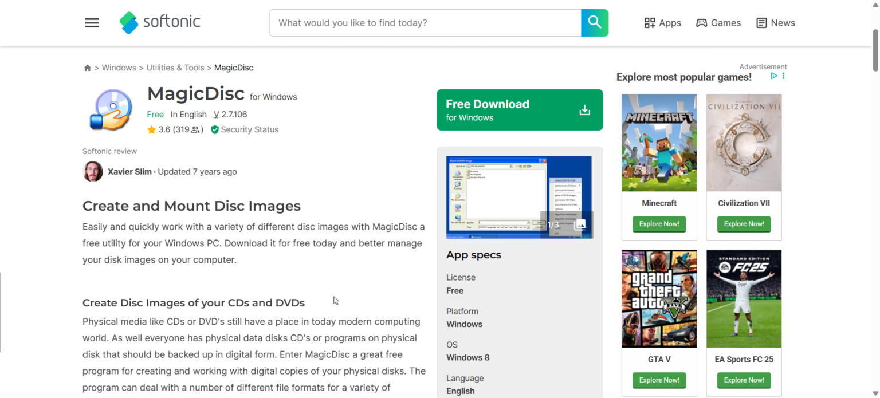The height and width of the screenshot is (398, 880).
Task: Click the Softonic logo
Action: click(x=159, y=22)
